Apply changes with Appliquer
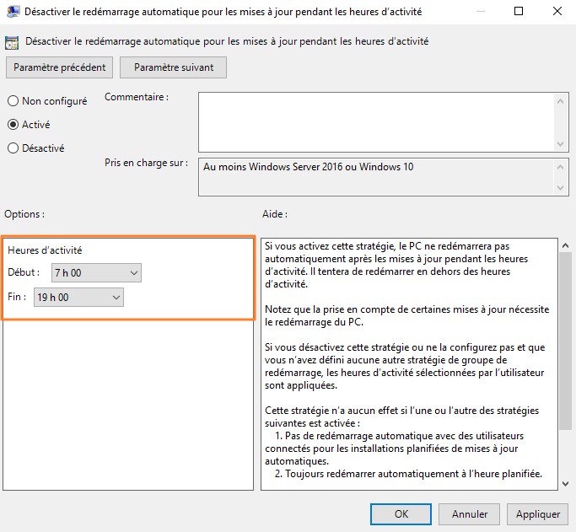 coord(537,514)
